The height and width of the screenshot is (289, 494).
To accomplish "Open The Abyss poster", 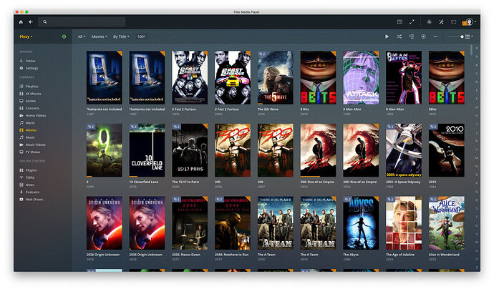I will point(361,223).
